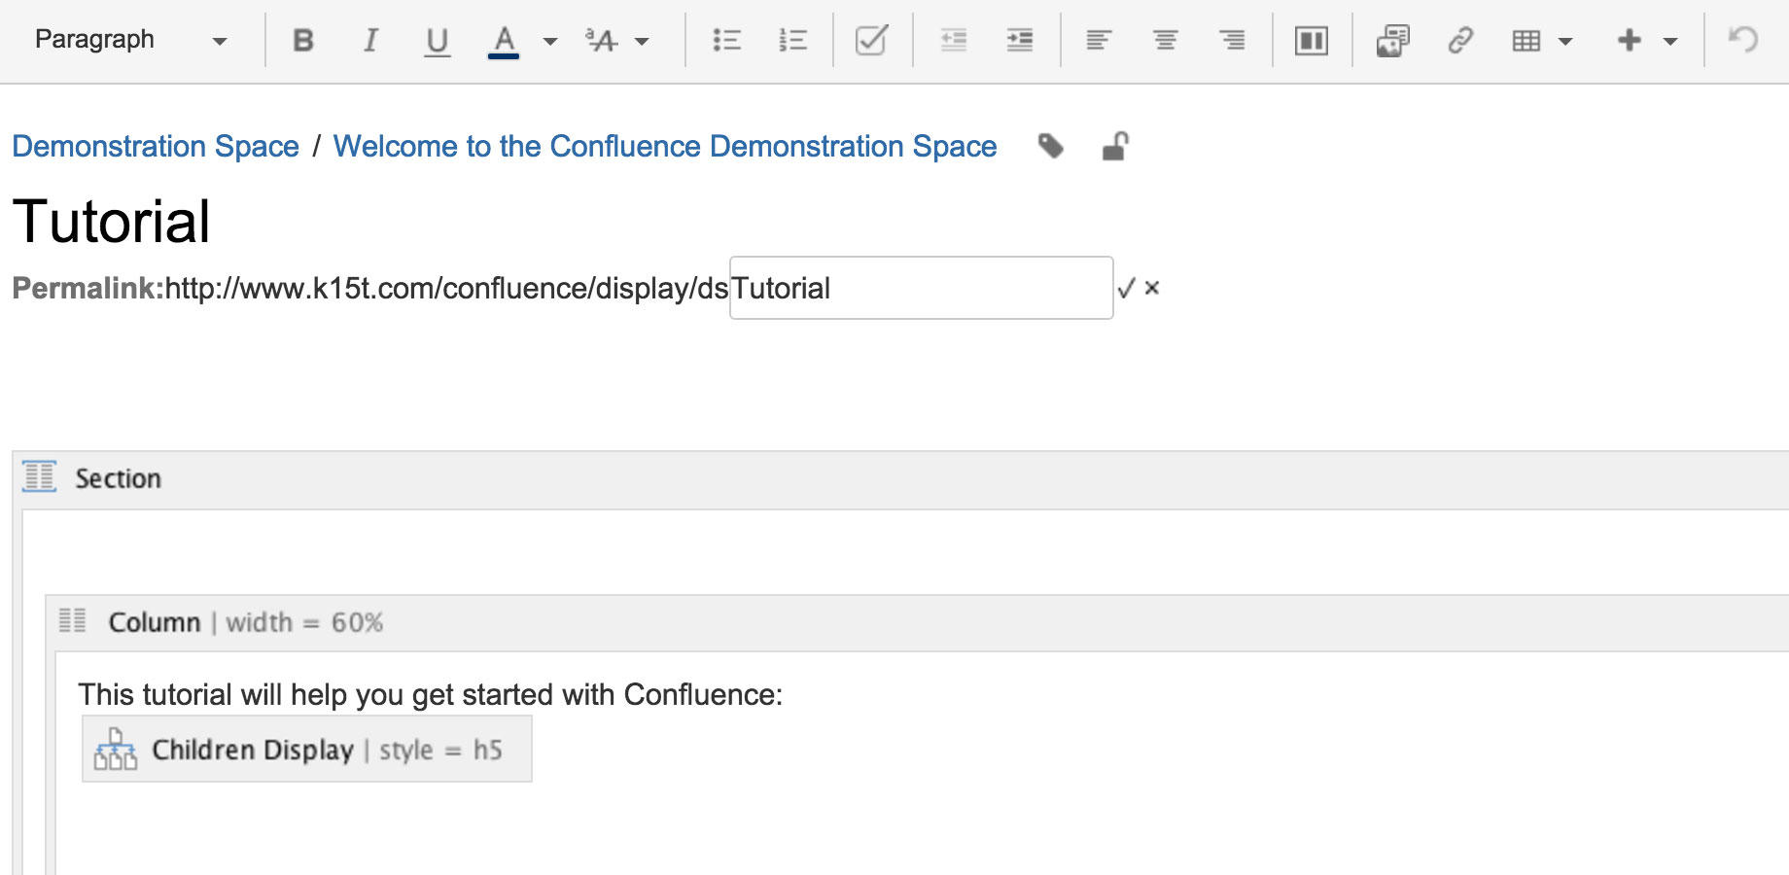Open the insert more content menu

tap(1646, 41)
